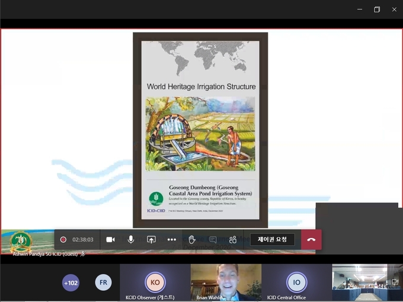Click the 제어권 요청 button

[x=272, y=239]
